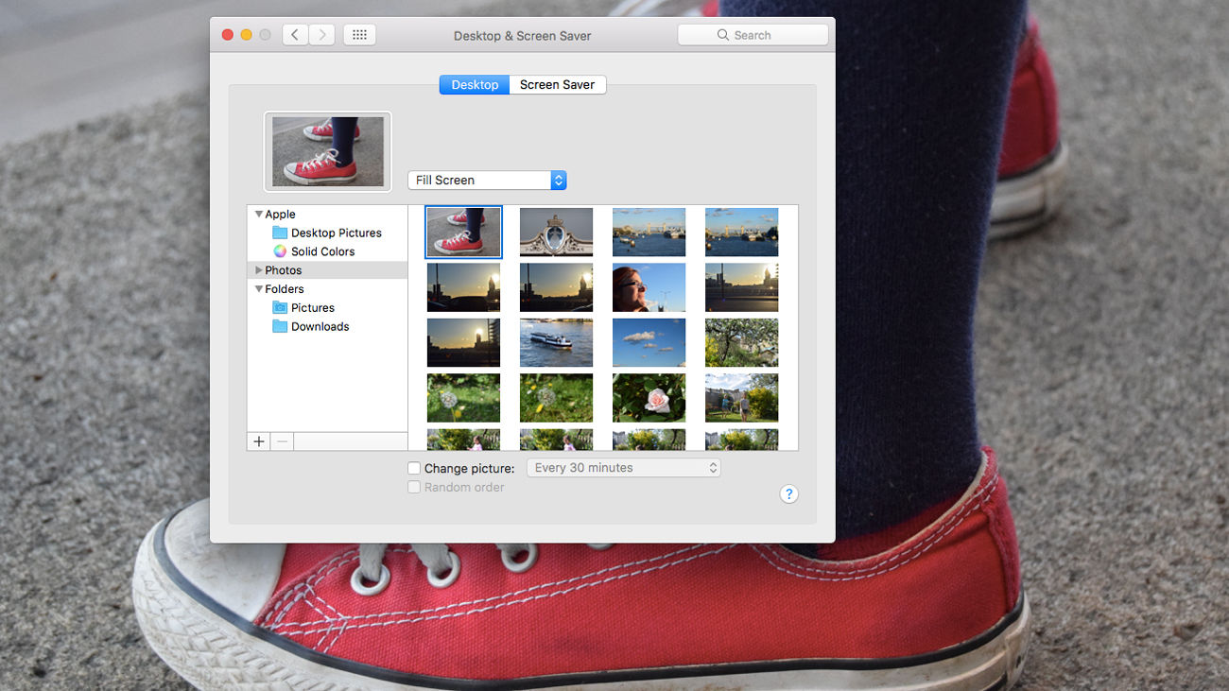Collapse the Apple section triangle
The image size is (1229, 691).
[259, 215]
